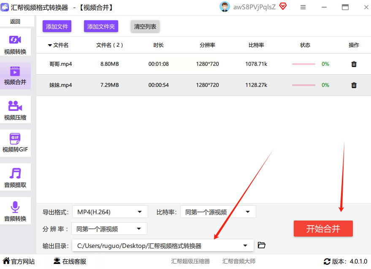Start merging with 开始合并 button
The image size is (371, 269).
(323, 229)
